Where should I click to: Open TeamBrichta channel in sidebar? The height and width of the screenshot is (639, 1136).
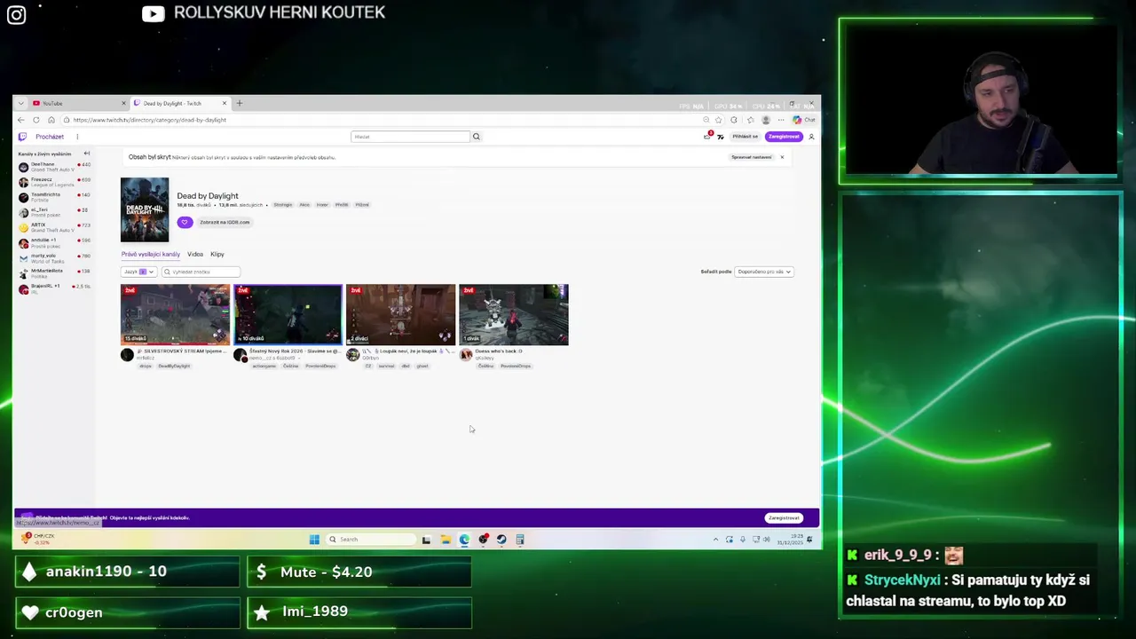click(54, 197)
